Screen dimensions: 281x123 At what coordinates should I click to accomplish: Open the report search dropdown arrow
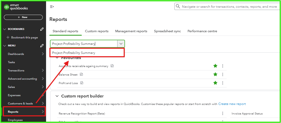click(x=121, y=44)
